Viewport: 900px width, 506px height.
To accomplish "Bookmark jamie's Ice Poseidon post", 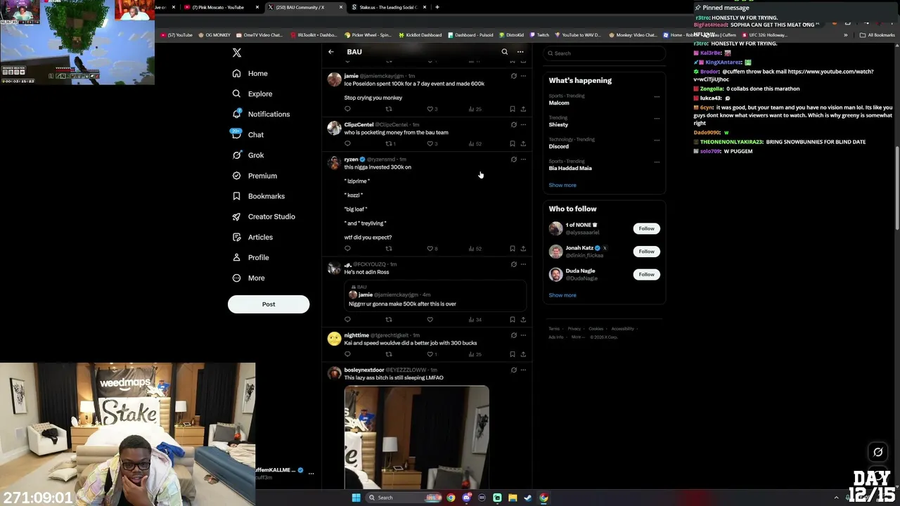I will pos(513,109).
